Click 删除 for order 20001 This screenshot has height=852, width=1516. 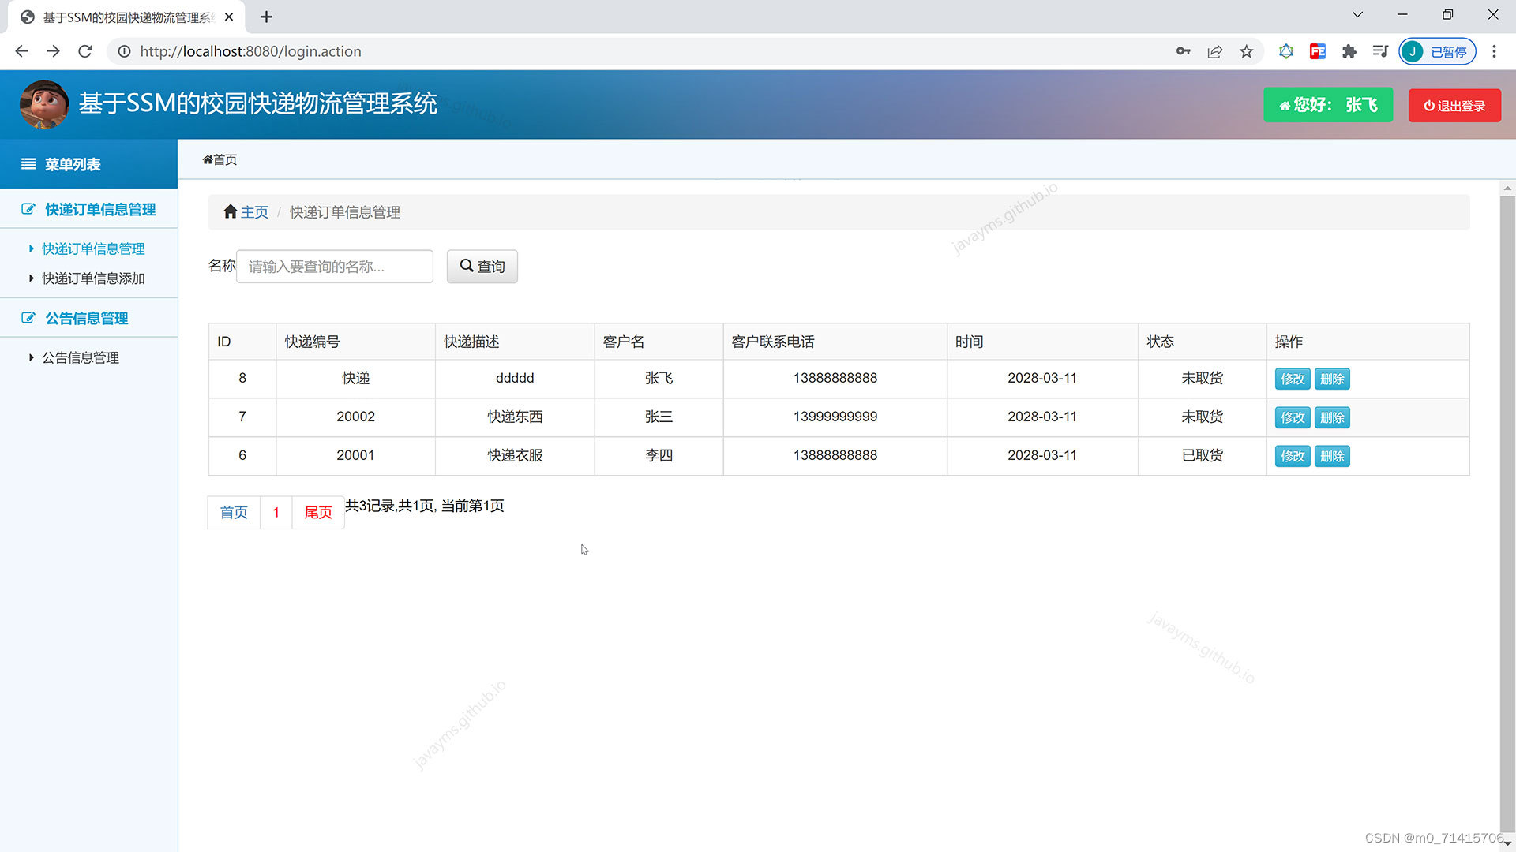coord(1331,456)
